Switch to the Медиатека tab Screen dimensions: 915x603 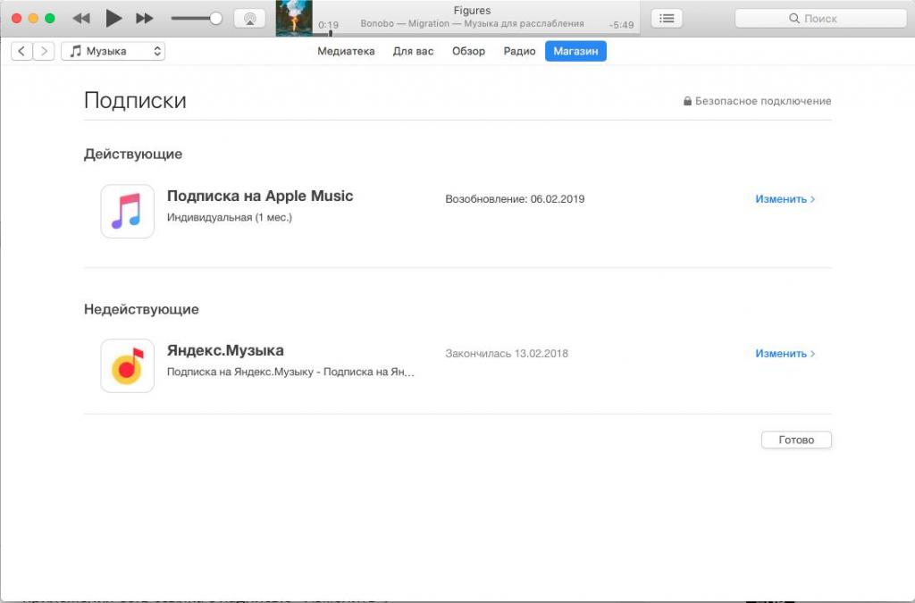coord(346,51)
